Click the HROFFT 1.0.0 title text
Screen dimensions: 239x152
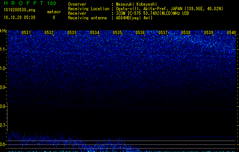coord(30,3)
